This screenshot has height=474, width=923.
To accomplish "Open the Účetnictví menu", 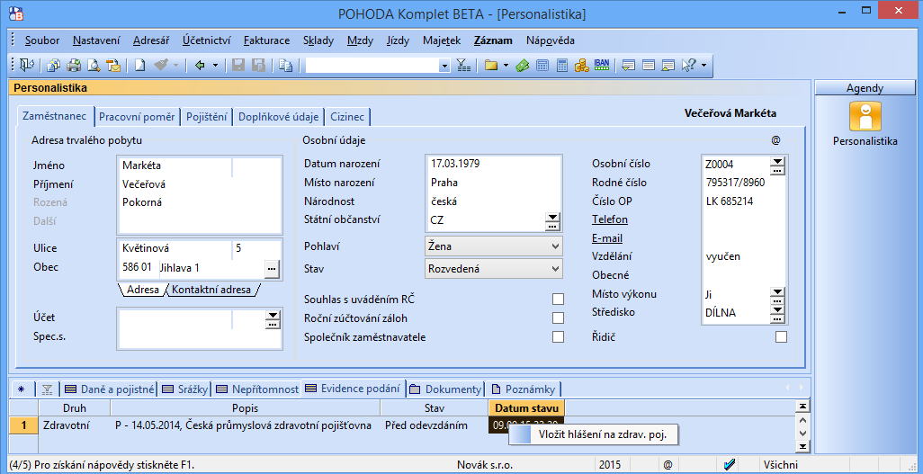I will pos(206,40).
